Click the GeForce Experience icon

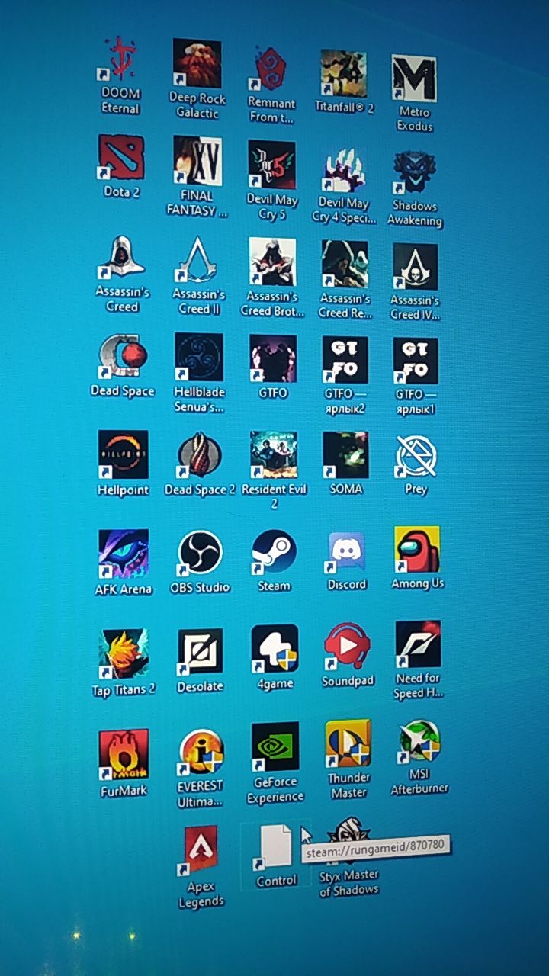click(276, 747)
